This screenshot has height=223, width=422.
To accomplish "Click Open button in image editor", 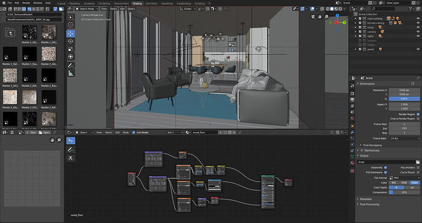I will coord(45,133).
